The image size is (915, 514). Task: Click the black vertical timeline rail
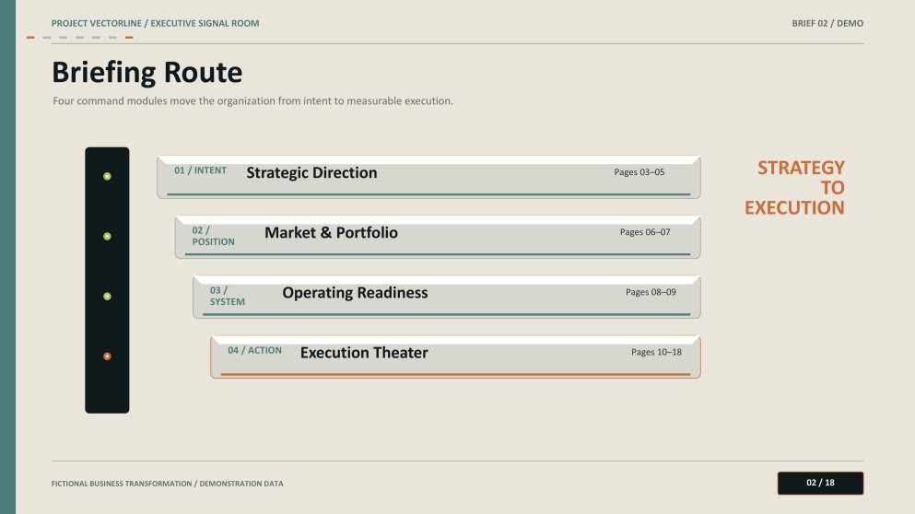click(108, 280)
